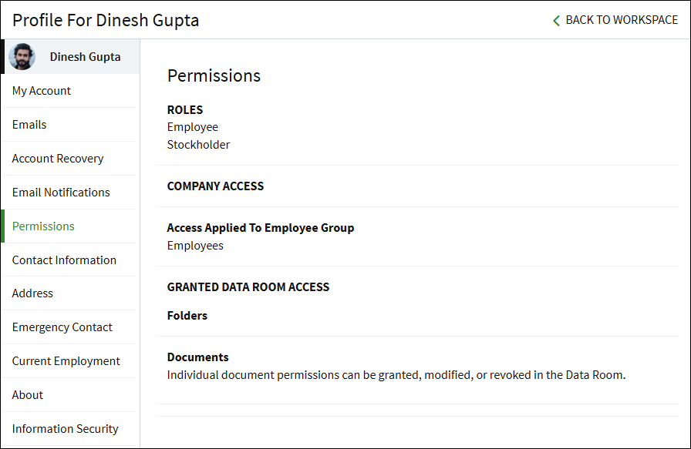Navigate to the Address section
Viewport: 691px width, 449px height.
(x=32, y=293)
